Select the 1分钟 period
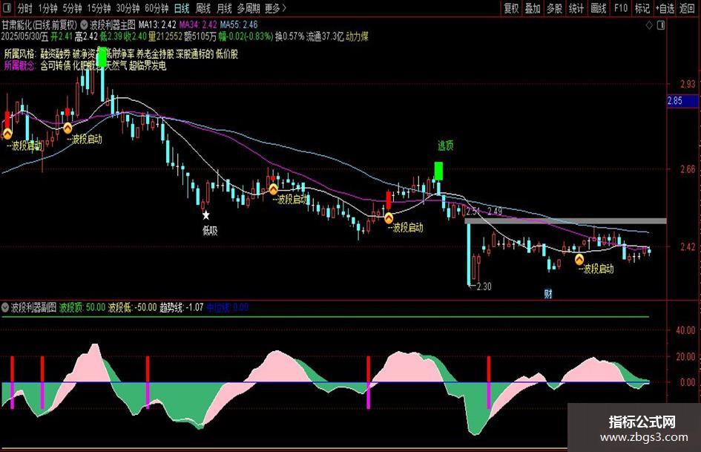 pyautogui.click(x=47, y=8)
